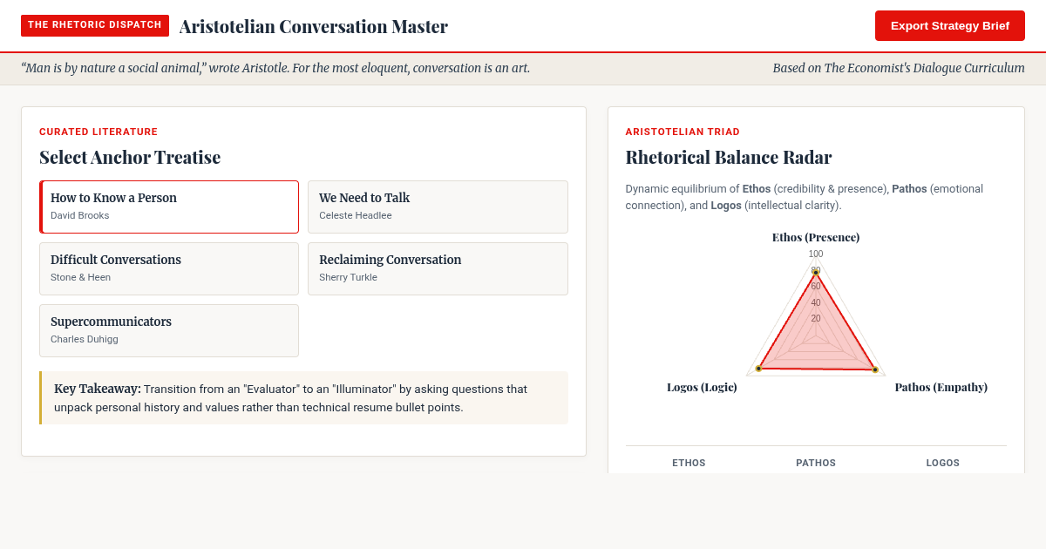Click the ETHOS column header
The height and width of the screenshot is (549, 1046).
tap(689, 463)
